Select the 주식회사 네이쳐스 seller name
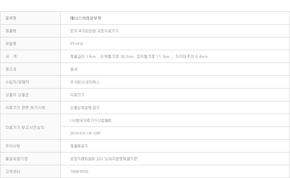Image resolution: width=290 pixels, height=178 pixels. [x=85, y=82]
